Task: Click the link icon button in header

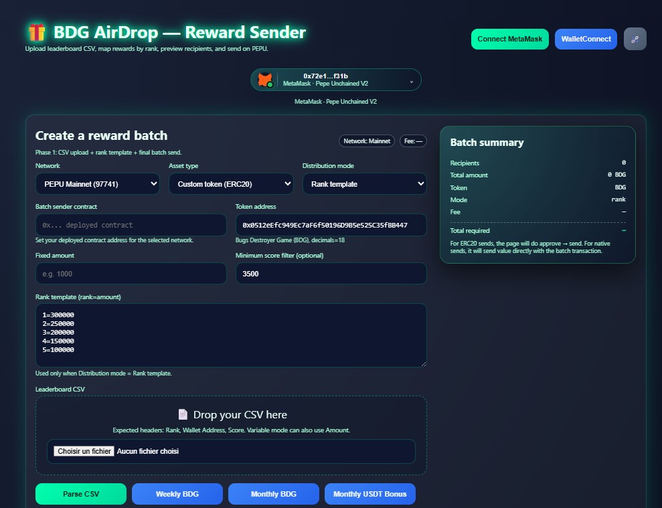Action: point(635,39)
